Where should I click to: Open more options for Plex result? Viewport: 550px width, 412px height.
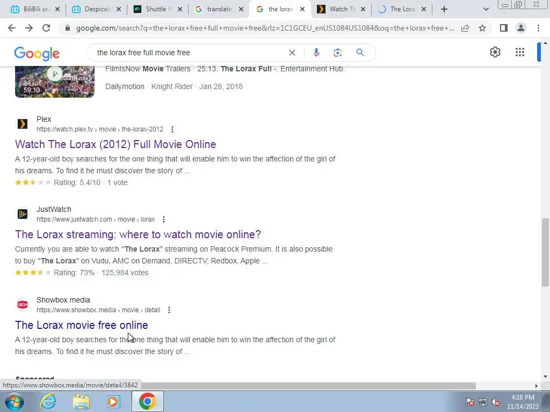pyautogui.click(x=172, y=129)
